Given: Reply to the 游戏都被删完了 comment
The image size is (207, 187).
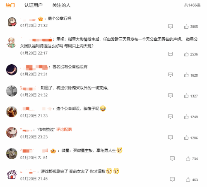Looking at the screenshot, I should click(172, 180).
